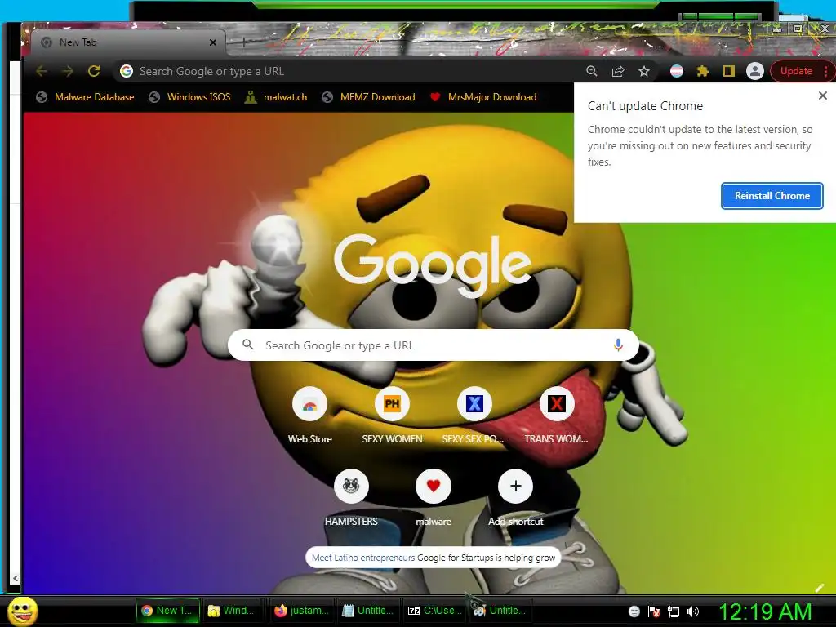Click the Google search box on page
The height and width of the screenshot is (627, 836).
tap(433, 345)
